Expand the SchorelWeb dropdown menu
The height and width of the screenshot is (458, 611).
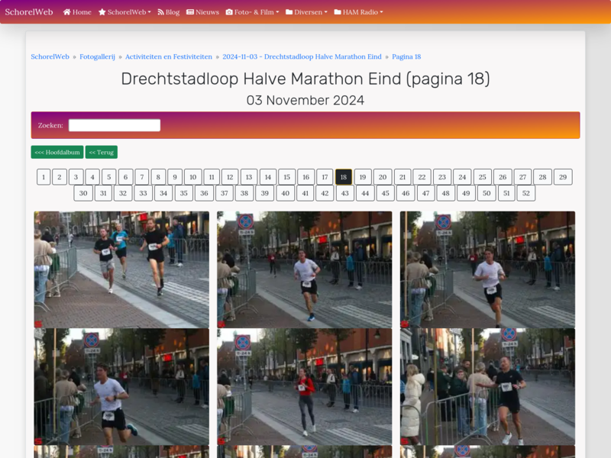(124, 12)
